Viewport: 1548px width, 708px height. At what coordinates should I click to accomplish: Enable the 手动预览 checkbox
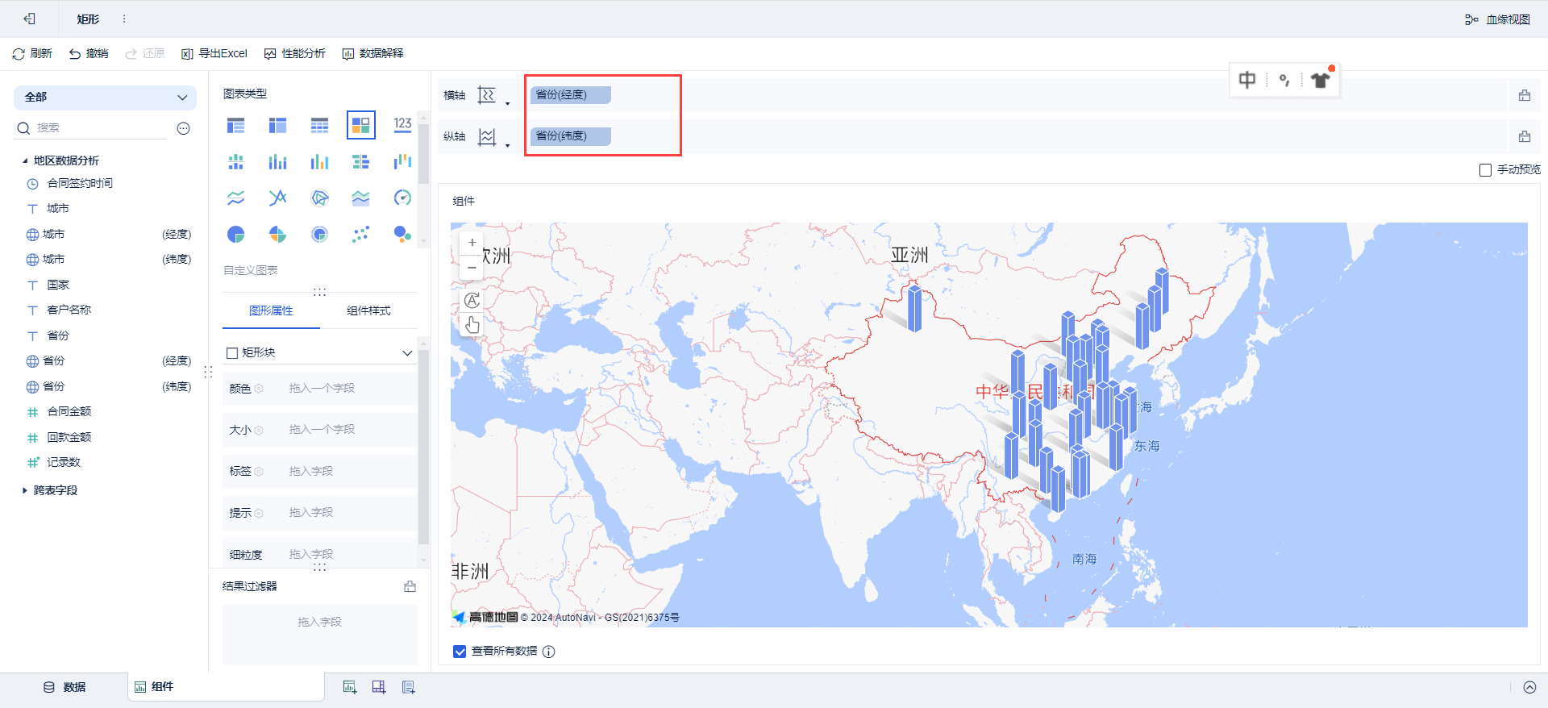click(x=1485, y=170)
